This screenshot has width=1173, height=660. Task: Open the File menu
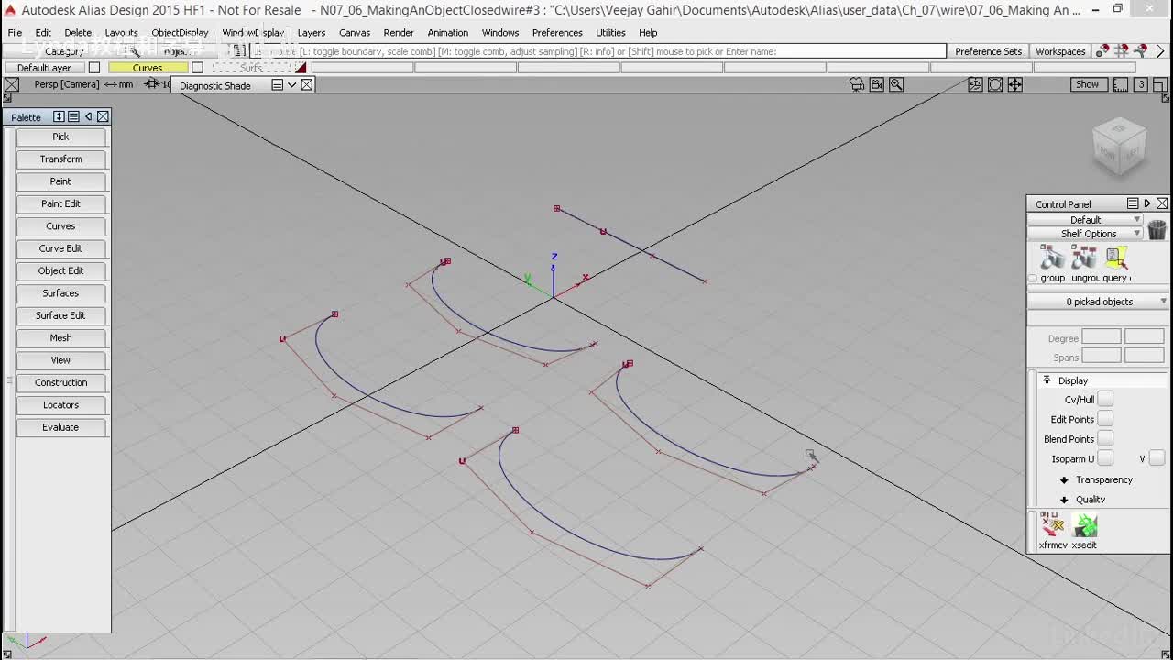16,32
